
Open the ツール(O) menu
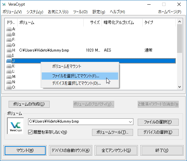[x=80, y=12]
